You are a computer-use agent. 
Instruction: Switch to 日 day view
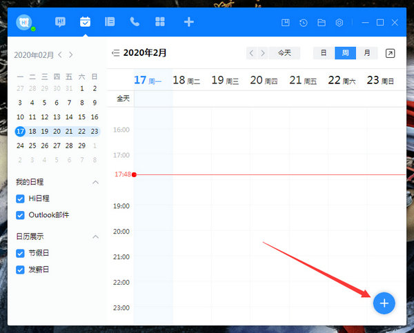pyautogui.click(x=324, y=53)
